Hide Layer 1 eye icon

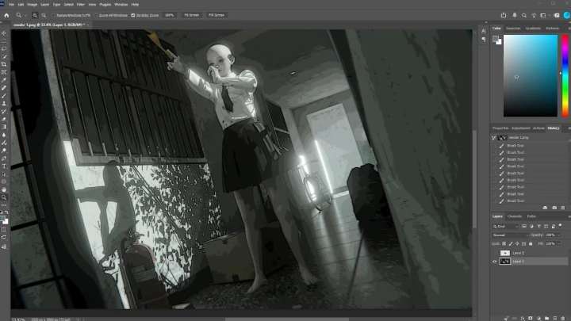(495, 262)
